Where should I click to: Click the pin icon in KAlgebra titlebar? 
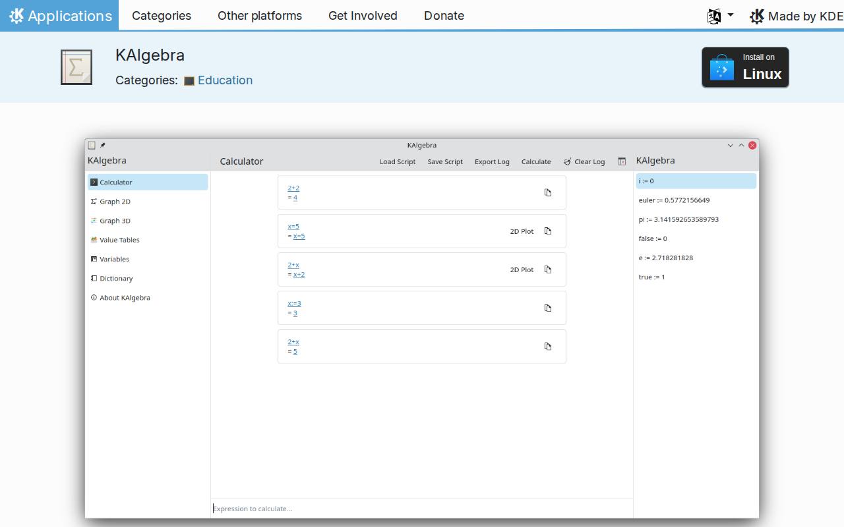(103, 145)
